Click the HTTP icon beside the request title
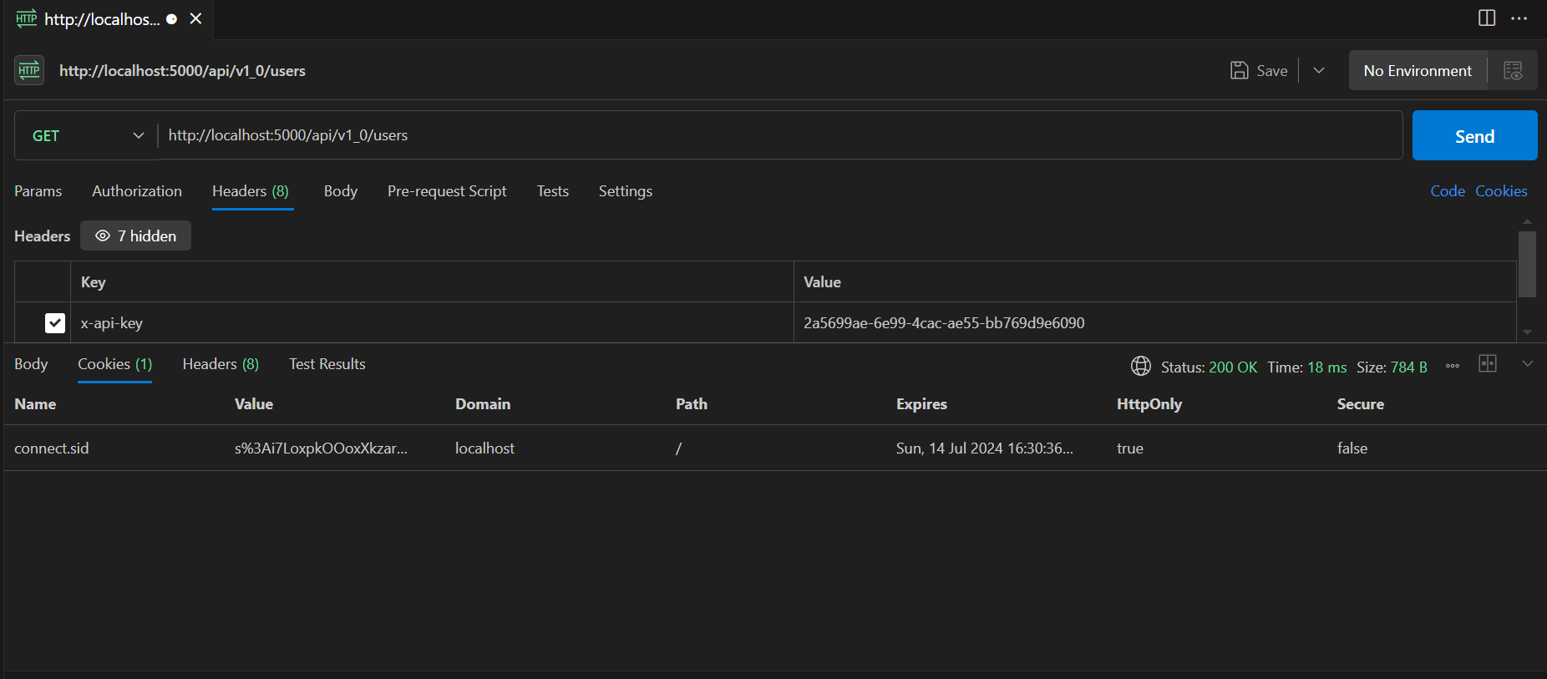This screenshot has height=679, width=1547. click(29, 70)
